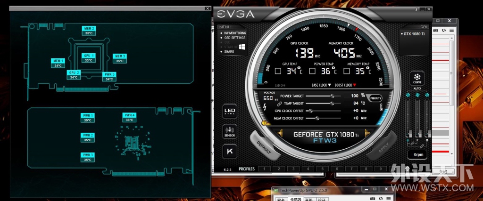The image size is (483, 201).
Task: Click SHARE in the EVGA menu
Action: click(x=229, y=52)
